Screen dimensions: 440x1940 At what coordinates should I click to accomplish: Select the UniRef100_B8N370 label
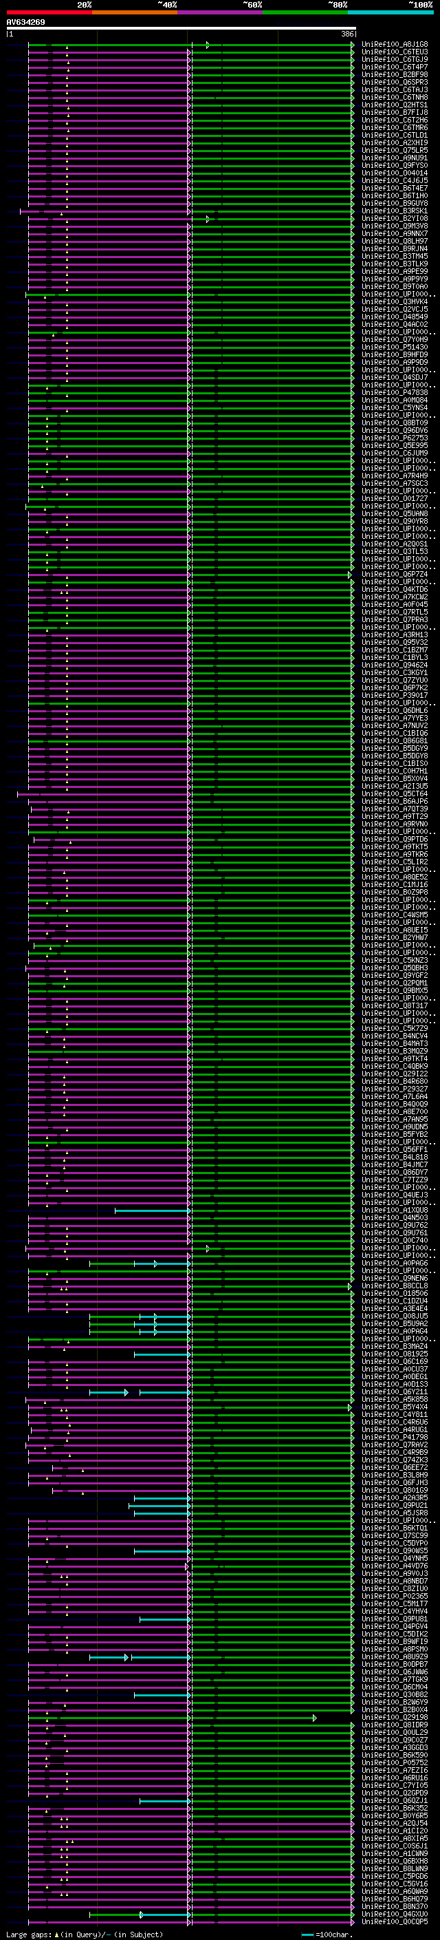coord(395,1907)
